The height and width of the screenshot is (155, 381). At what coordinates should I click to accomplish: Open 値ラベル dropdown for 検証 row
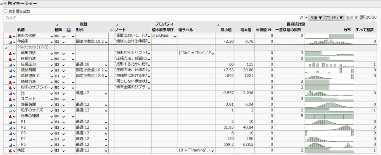pos(212,151)
